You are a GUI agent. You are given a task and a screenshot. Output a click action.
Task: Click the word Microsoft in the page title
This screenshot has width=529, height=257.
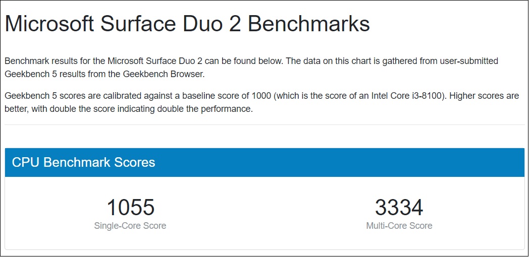click(49, 24)
